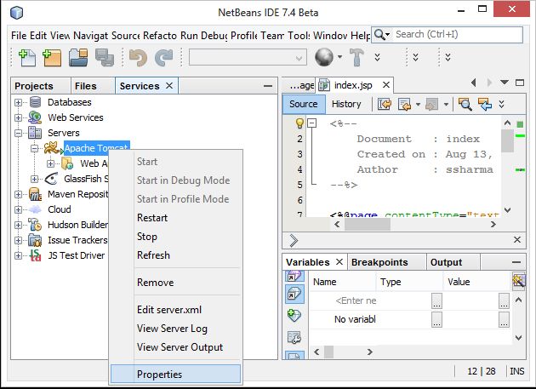Open the browser selection dropdown arrow beside globe
The image size is (536, 389).
[339, 57]
